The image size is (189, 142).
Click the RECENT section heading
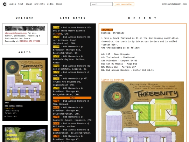[x=142, y=18]
